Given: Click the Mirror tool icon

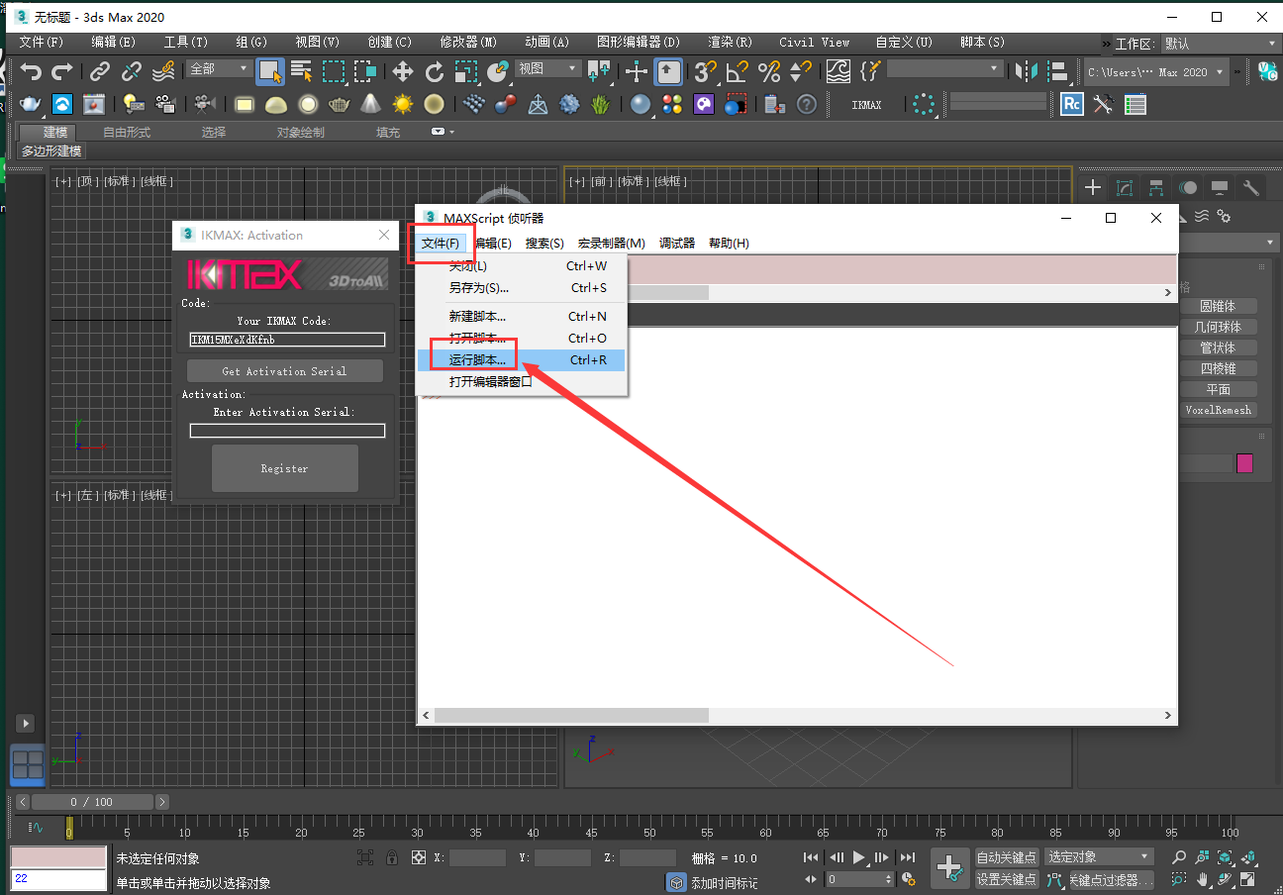Looking at the screenshot, I should point(1027,71).
